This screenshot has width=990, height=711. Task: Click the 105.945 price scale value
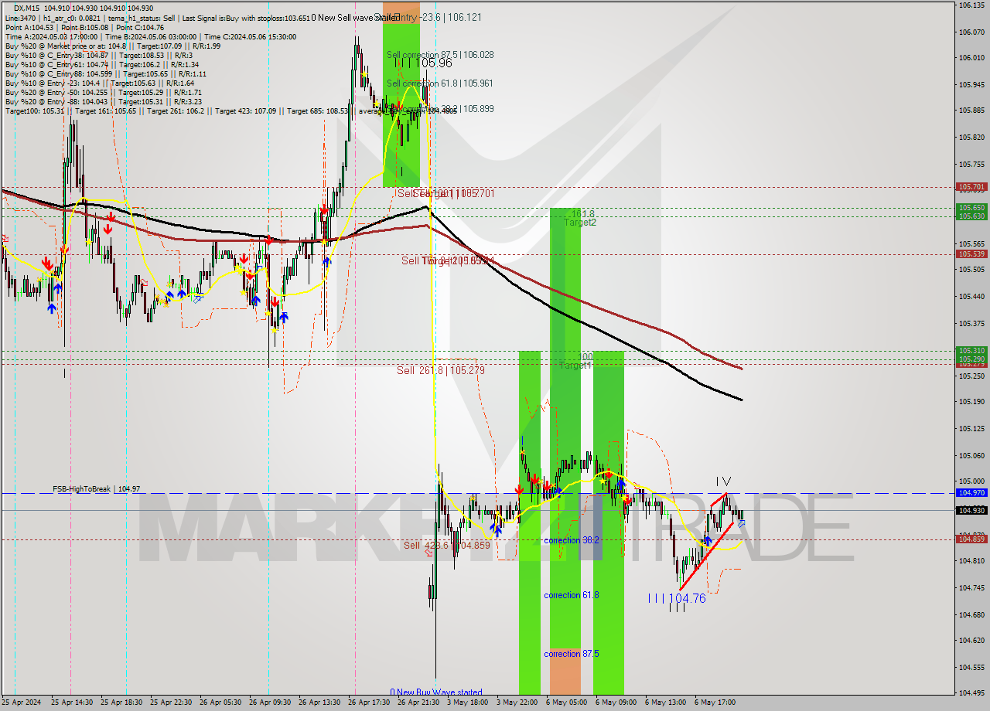pyautogui.click(x=972, y=84)
